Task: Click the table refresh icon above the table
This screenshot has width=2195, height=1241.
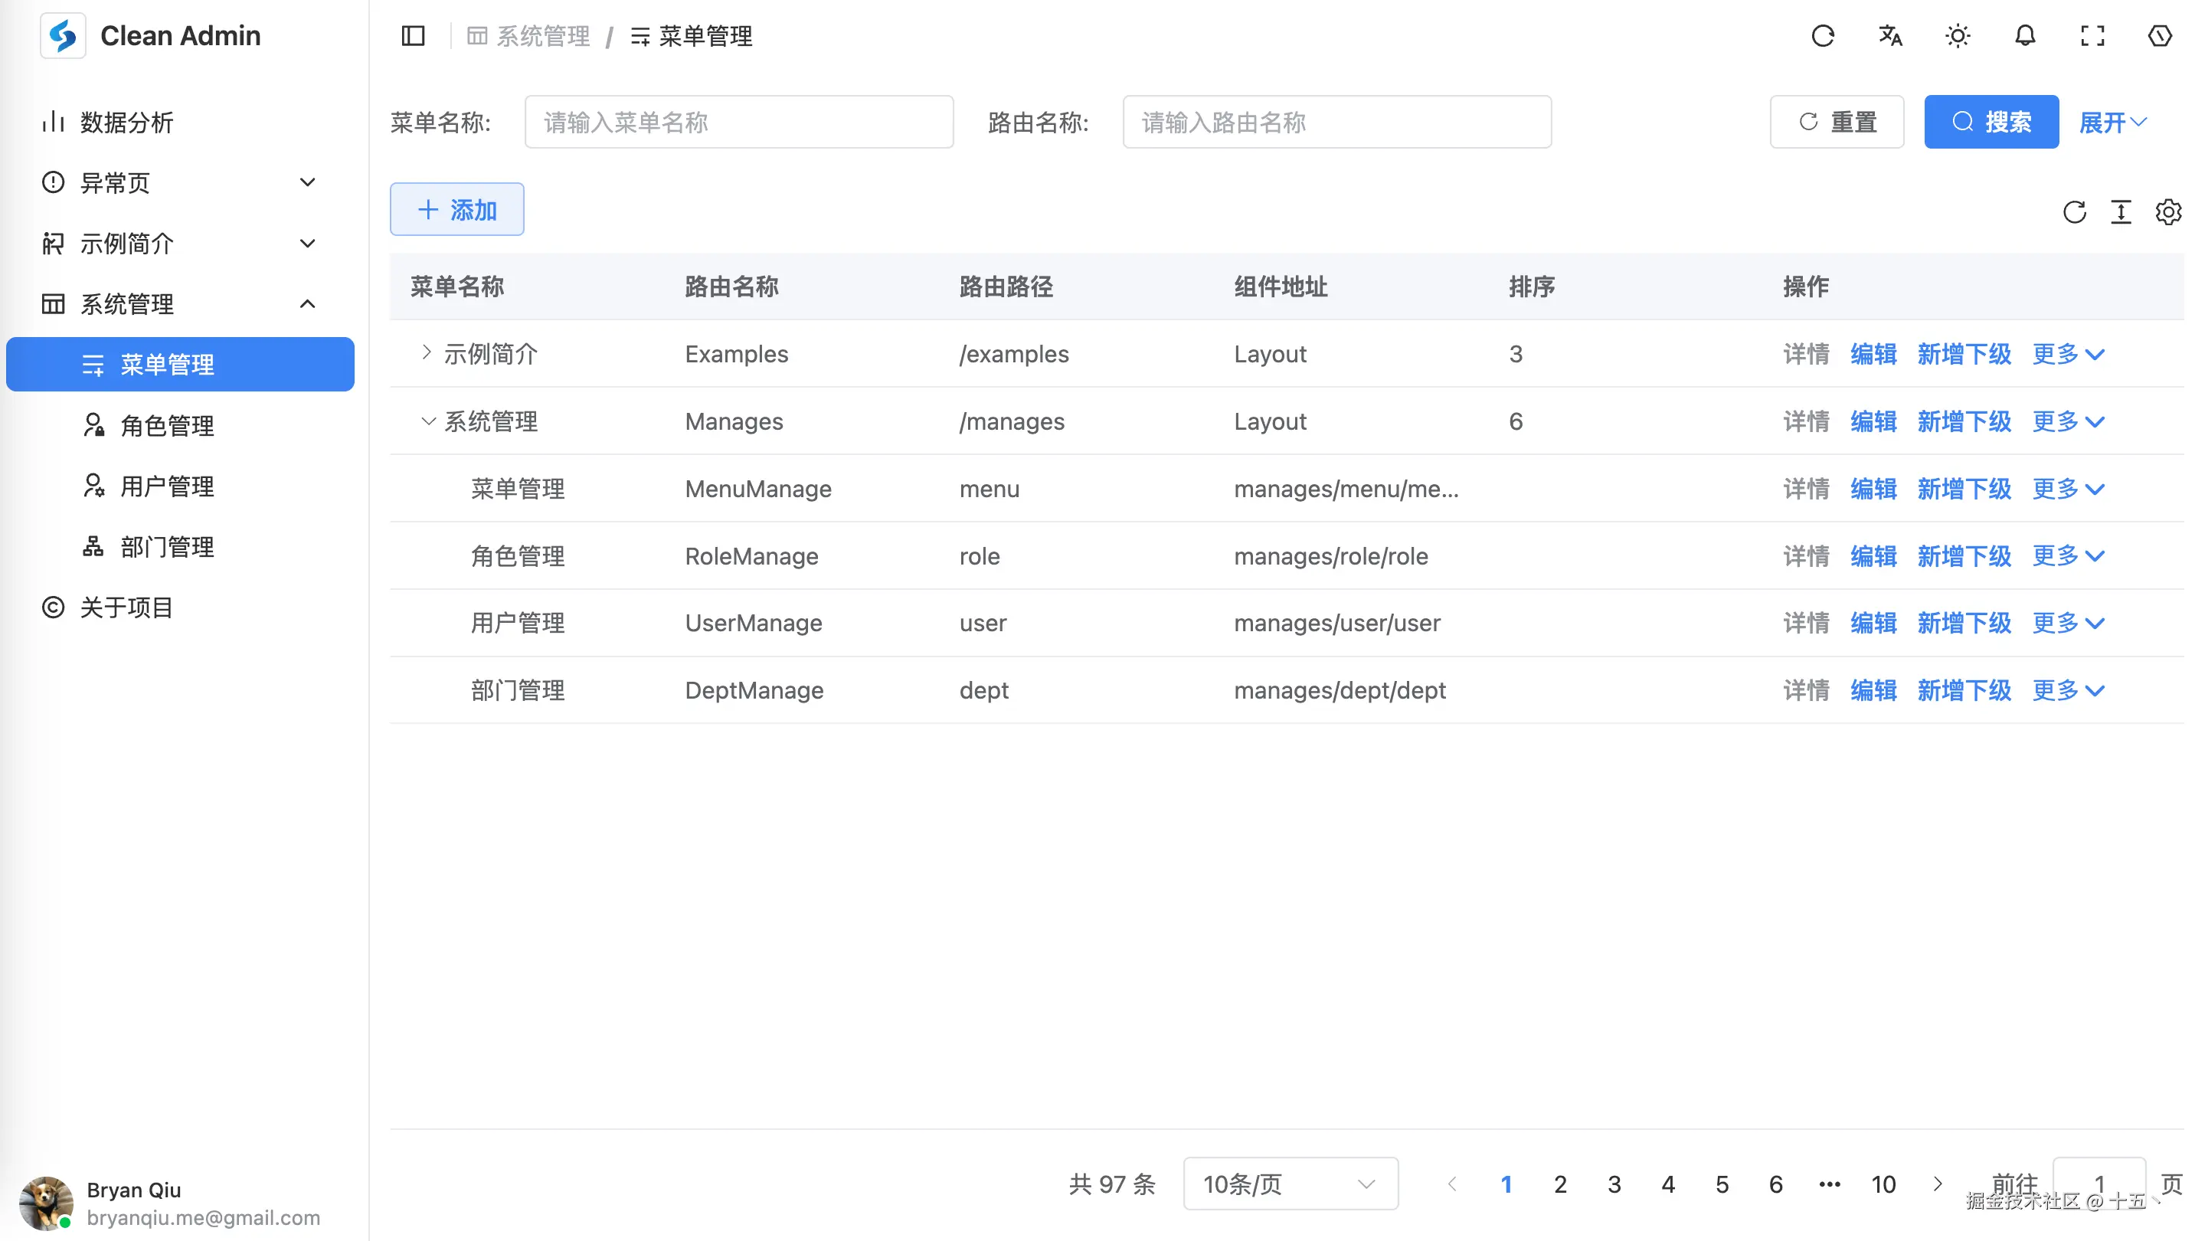Action: [x=2074, y=211]
